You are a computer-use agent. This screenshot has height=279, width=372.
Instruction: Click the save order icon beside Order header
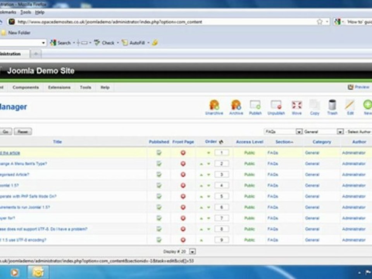[x=221, y=142]
